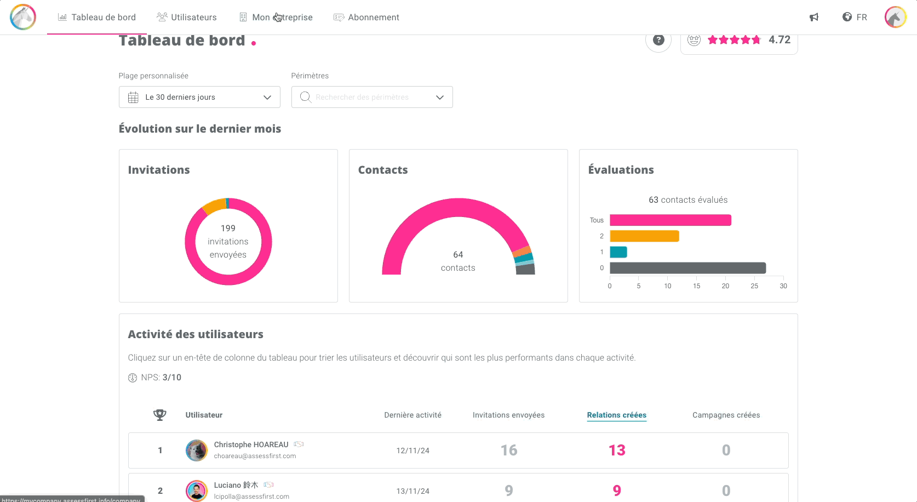The width and height of the screenshot is (917, 502).
Task: Select the Mon entreprise tab
Action: pyautogui.click(x=276, y=18)
